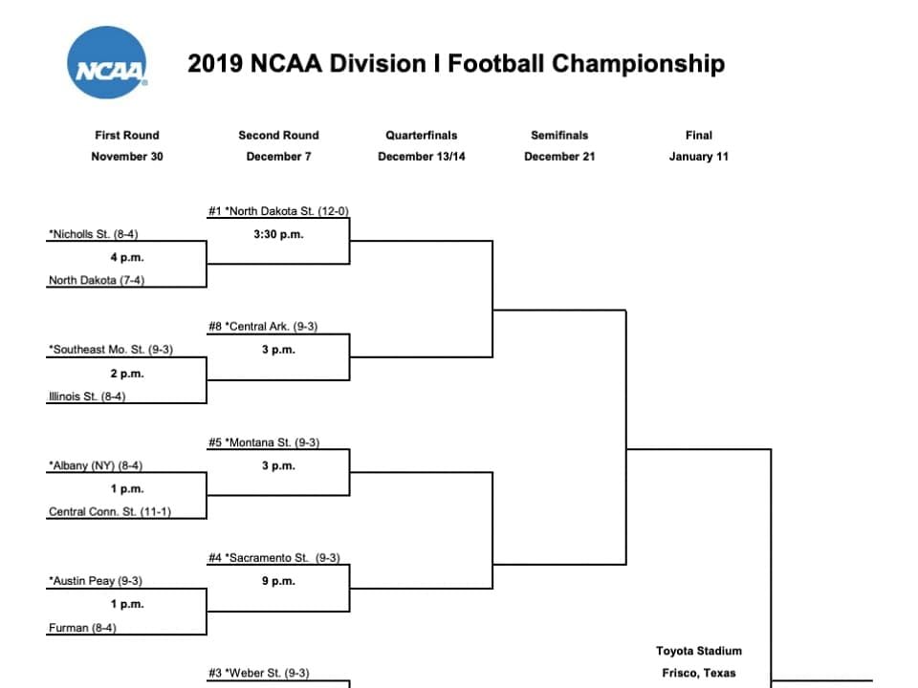The image size is (918, 688).
Task: Click the Furman (8-4) entry
Action: coord(82,628)
